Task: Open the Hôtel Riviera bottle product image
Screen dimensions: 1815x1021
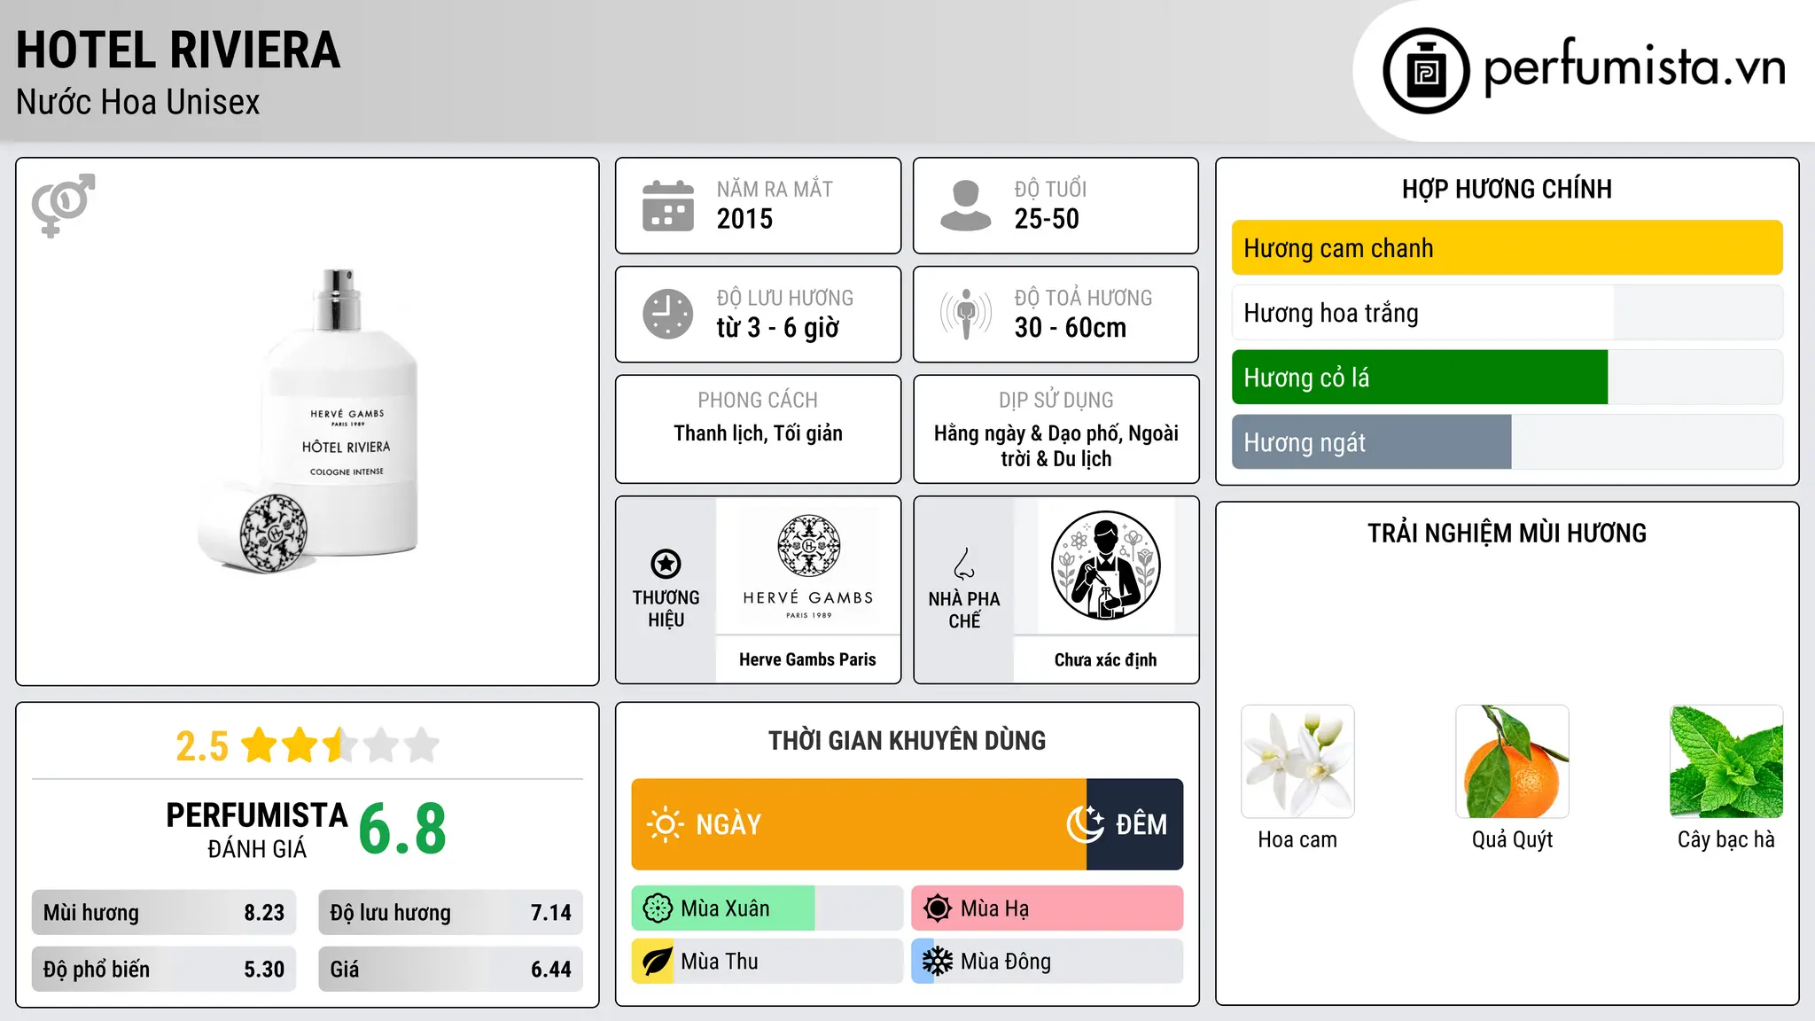Action: (308, 422)
